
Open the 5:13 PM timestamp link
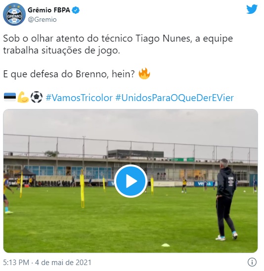click(16, 263)
